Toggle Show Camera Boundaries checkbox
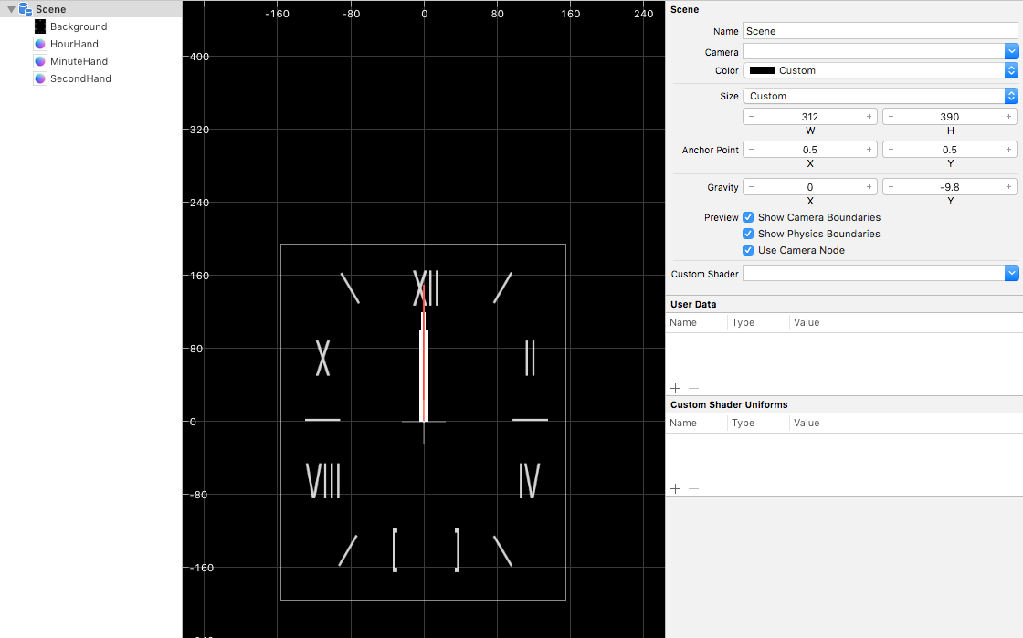The height and width of the screenshot is (638, 1023). (x=748, y=217)
